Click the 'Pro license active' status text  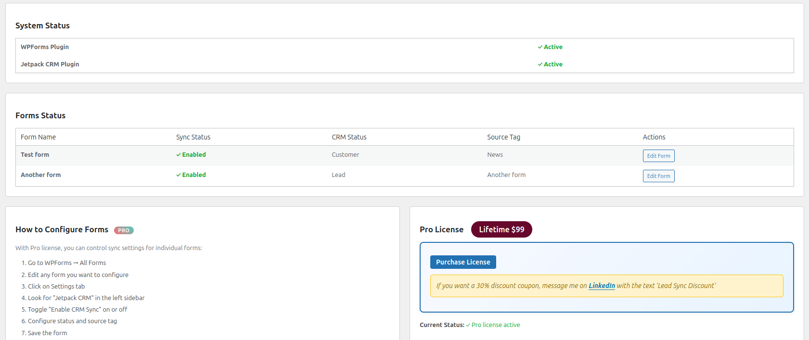(x=496, y=325)
